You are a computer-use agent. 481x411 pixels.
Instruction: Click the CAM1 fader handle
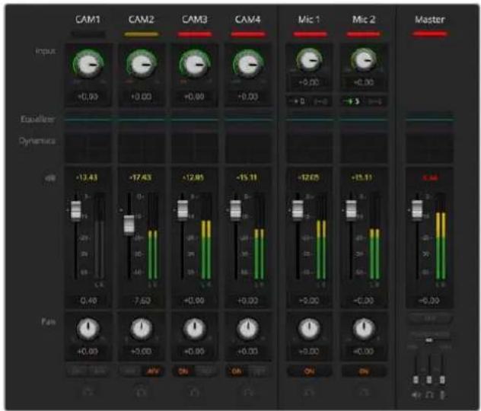click(76, 210)
